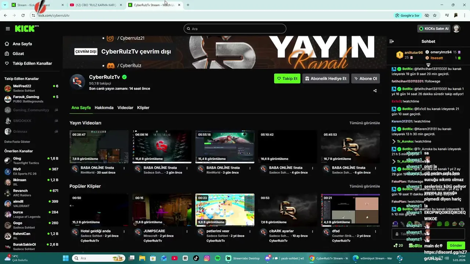This screenshot has width=470, height=264.
Task: Click KICKs Satın Al button
Action: [434, 29]
